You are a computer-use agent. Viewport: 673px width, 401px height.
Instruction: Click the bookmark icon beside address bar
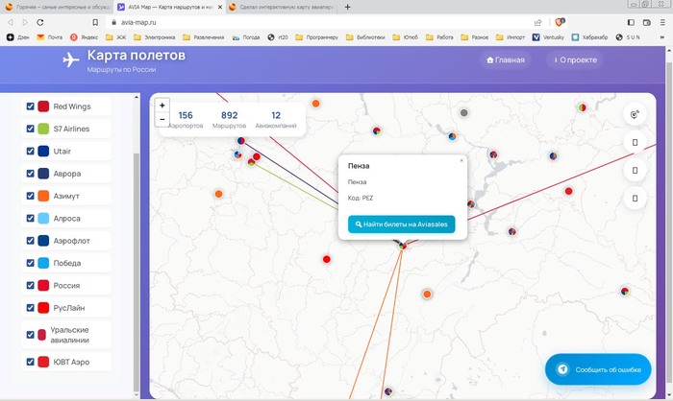[x=95, y=22]
